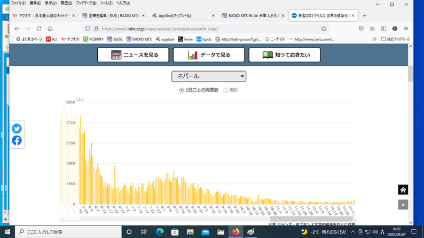Select the 累計 radio button
Image resolution: width=424 pixels, height=238 pixels.
tap(226, 90)
